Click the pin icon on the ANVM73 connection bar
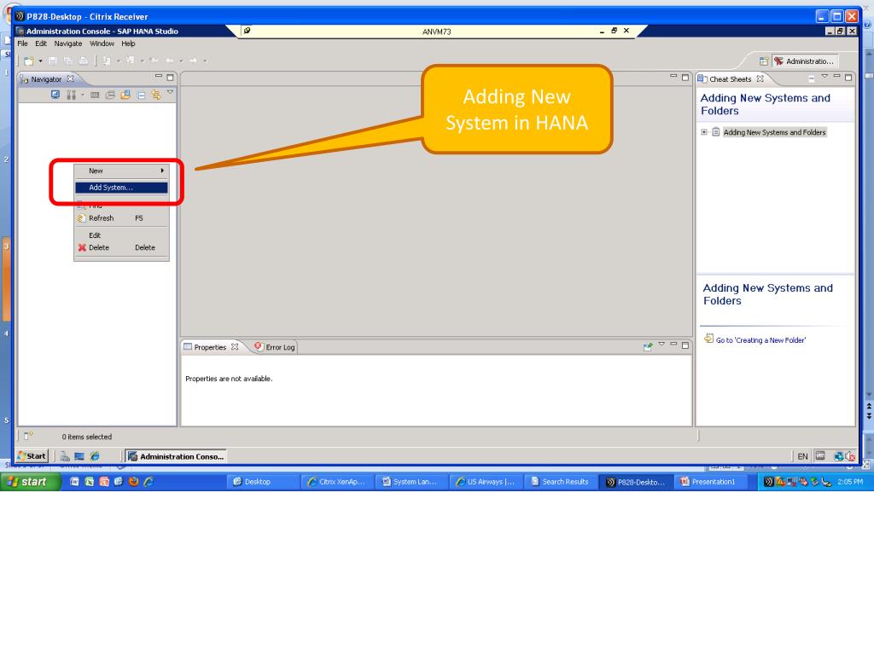This screenshot has width=874, height=655. coord(247,31)
